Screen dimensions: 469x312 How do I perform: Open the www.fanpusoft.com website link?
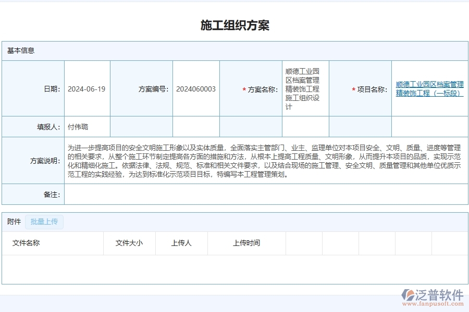[x=433, y=303]
